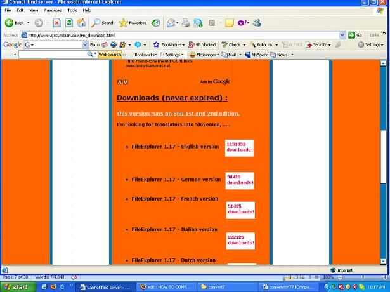Open Google toolbar Settings on the far right
390x292 pixels.
click(x=370, y=45)
